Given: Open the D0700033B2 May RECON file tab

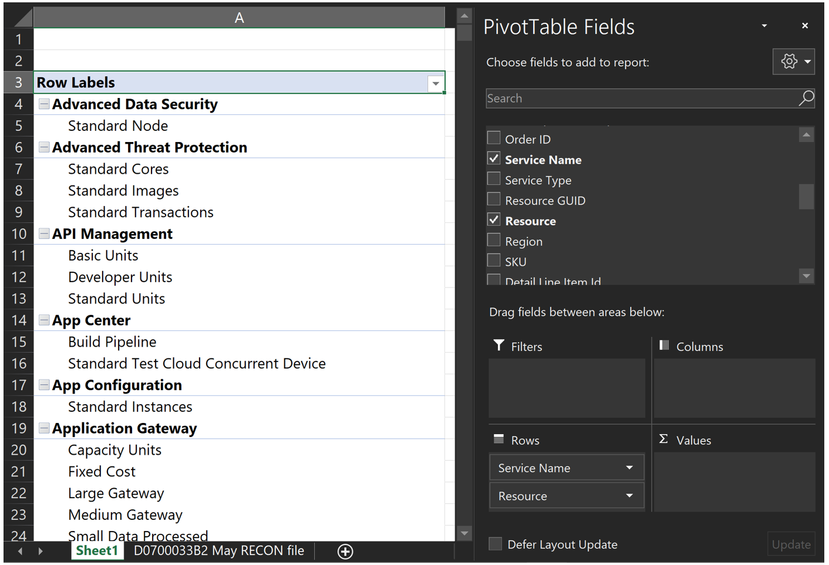Looking at the screenshot, I should [x=219, y=551].
